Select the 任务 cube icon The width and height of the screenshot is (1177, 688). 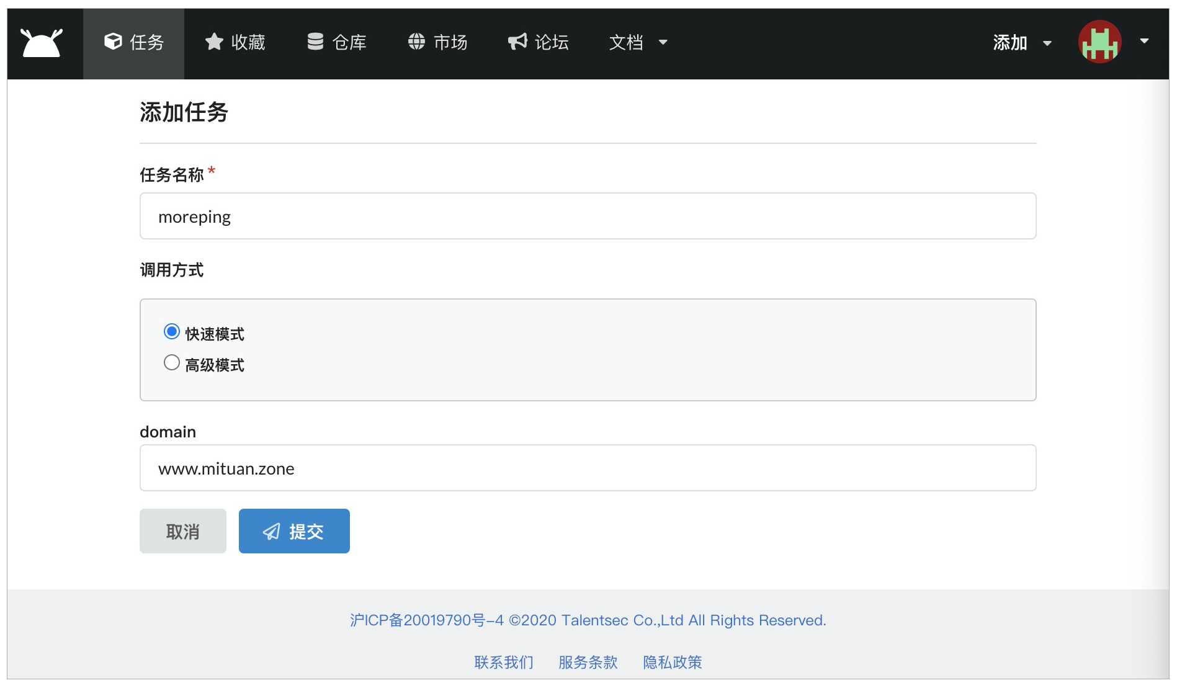click(112, 42)
